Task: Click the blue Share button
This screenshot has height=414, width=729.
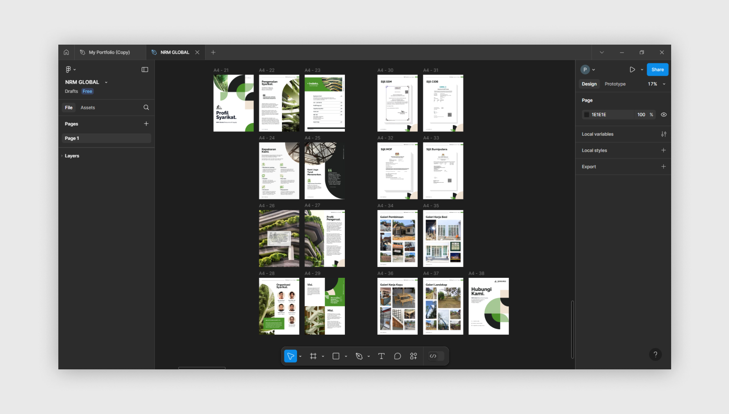Action: click(657, 70)
